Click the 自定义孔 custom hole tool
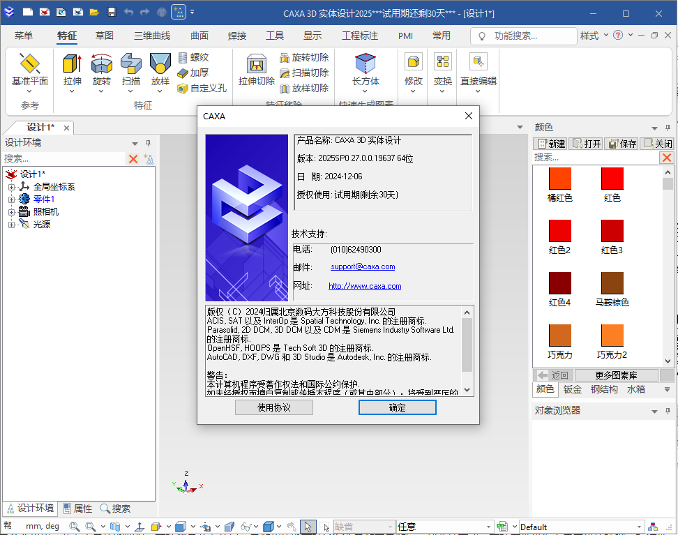This screenshot has height=535, width=678. point(202,88)
